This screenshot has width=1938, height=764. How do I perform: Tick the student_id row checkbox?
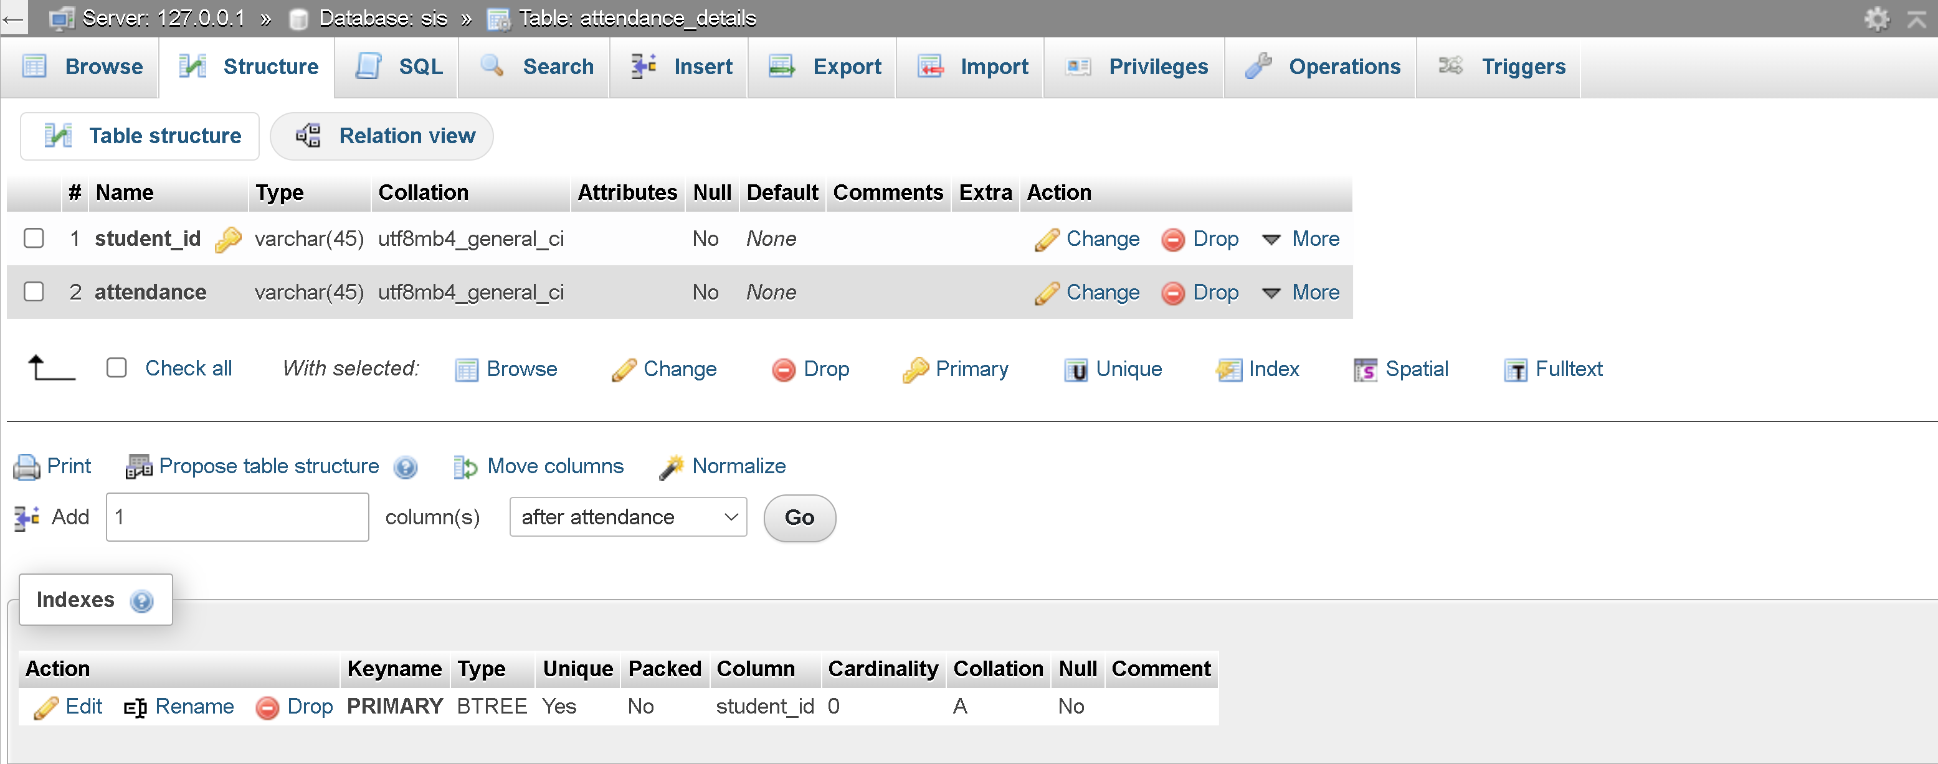point(34,238)
